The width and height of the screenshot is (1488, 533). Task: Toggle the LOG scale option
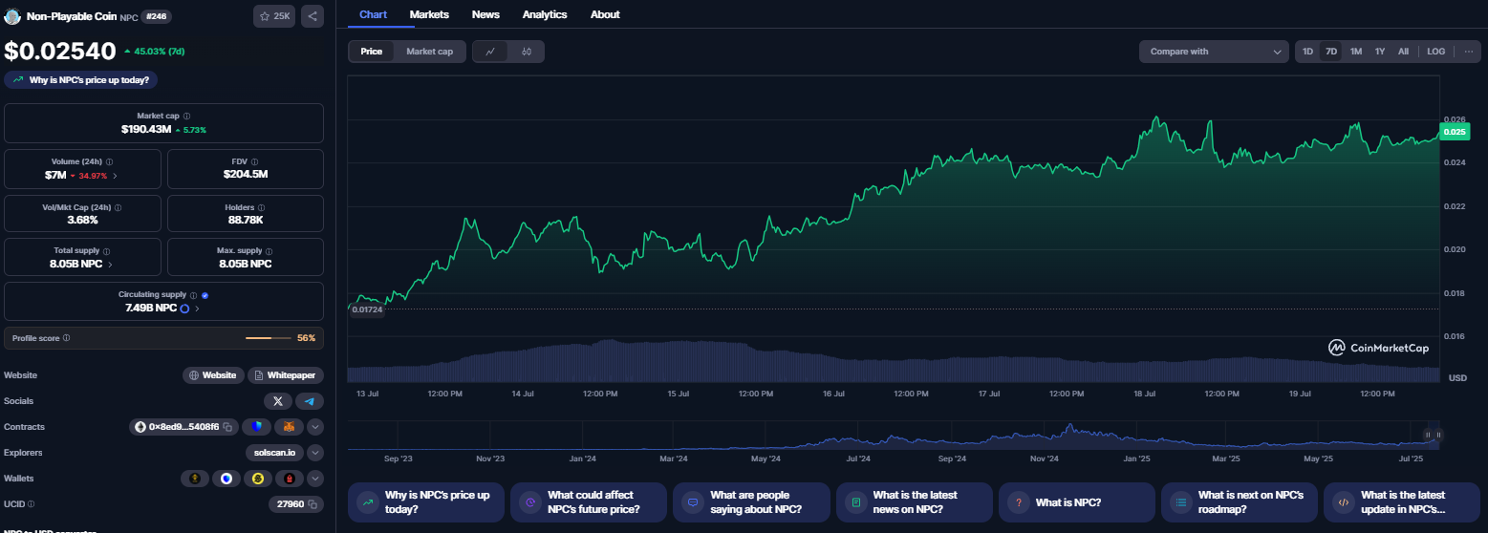[1436, 52]
